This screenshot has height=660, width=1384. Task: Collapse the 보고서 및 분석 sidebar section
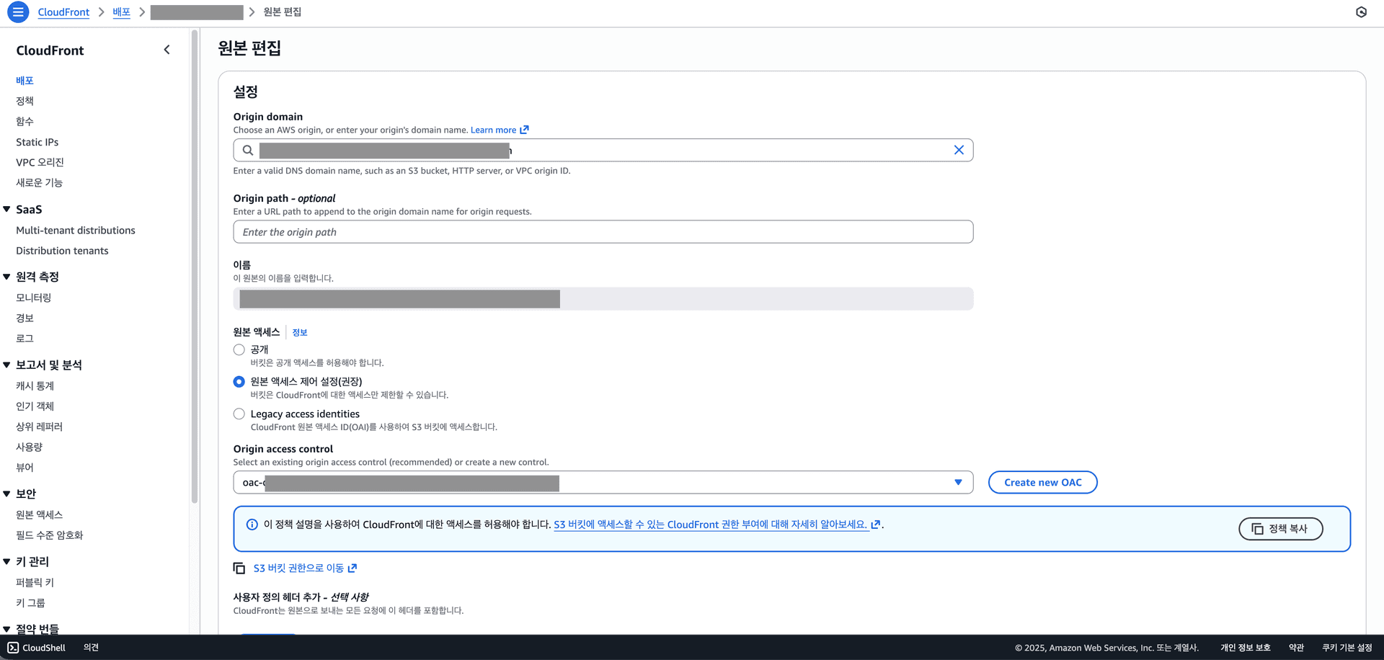coord(7,365)
